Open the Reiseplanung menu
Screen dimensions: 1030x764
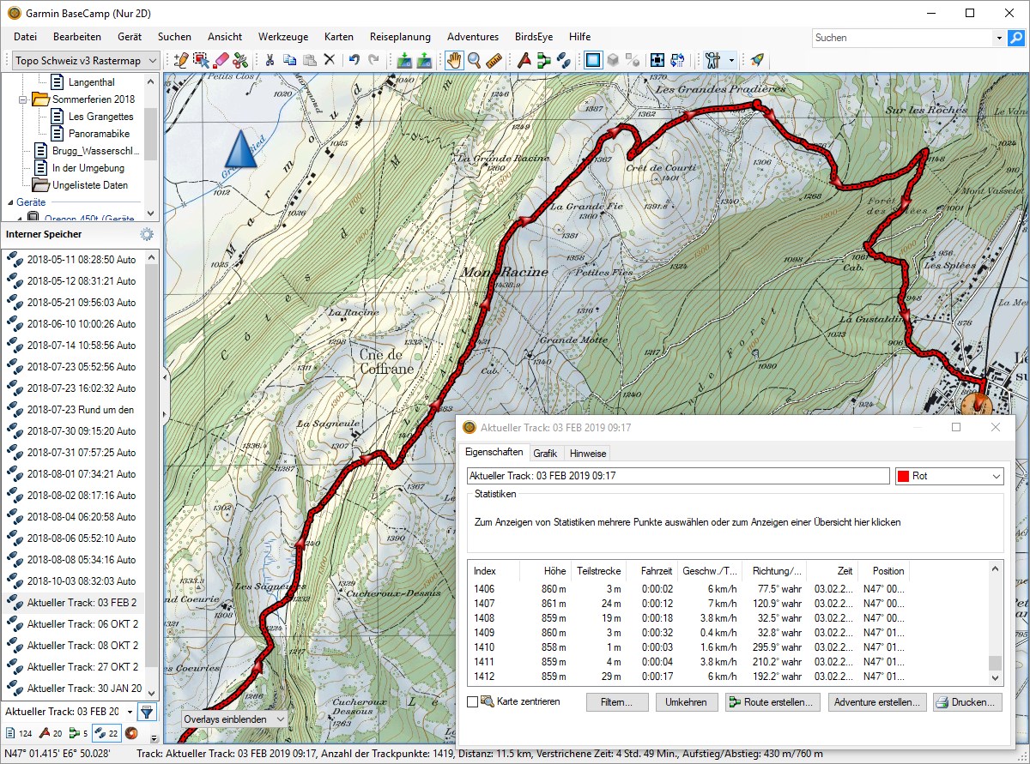[x=400, y=37]
